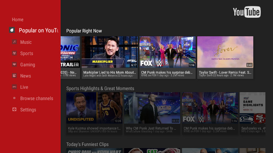Select Popular on YouTube menu entry
273x153 pixels.
pos(39,30)
